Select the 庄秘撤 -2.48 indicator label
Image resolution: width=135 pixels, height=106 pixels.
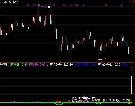point(19,65)
